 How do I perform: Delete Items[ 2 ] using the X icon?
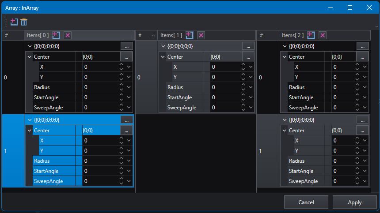point(323,35)
